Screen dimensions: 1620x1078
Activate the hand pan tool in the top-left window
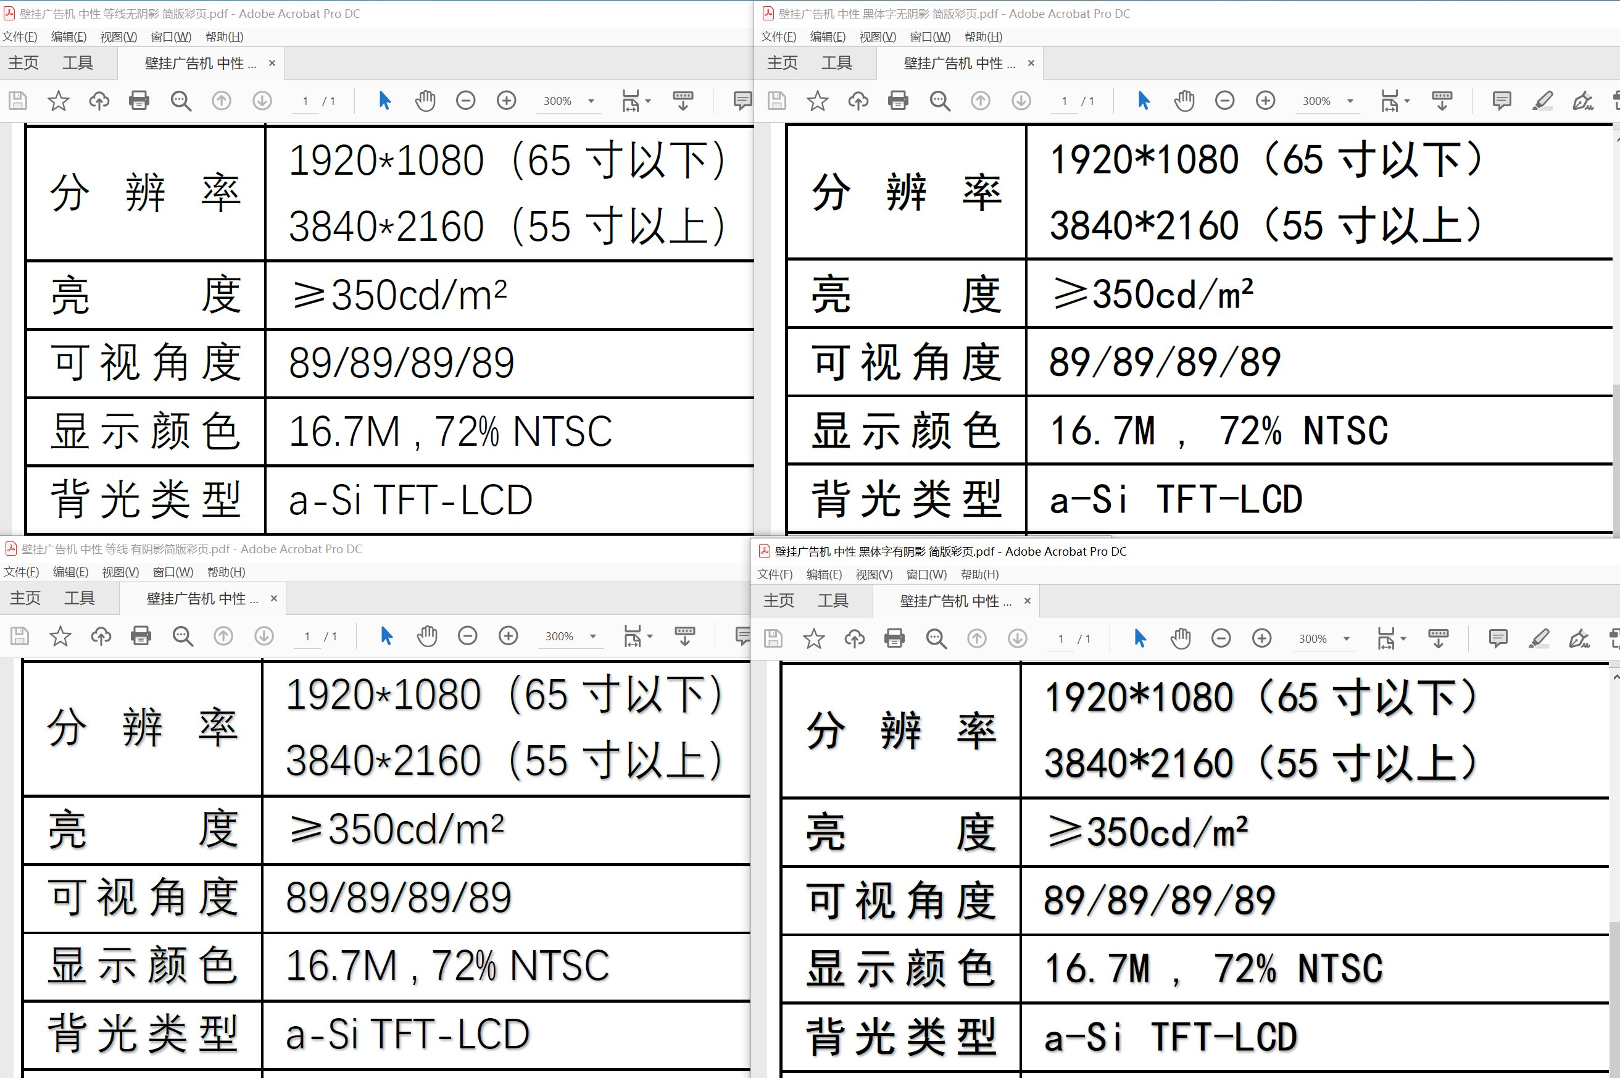[x=425, y=101]
